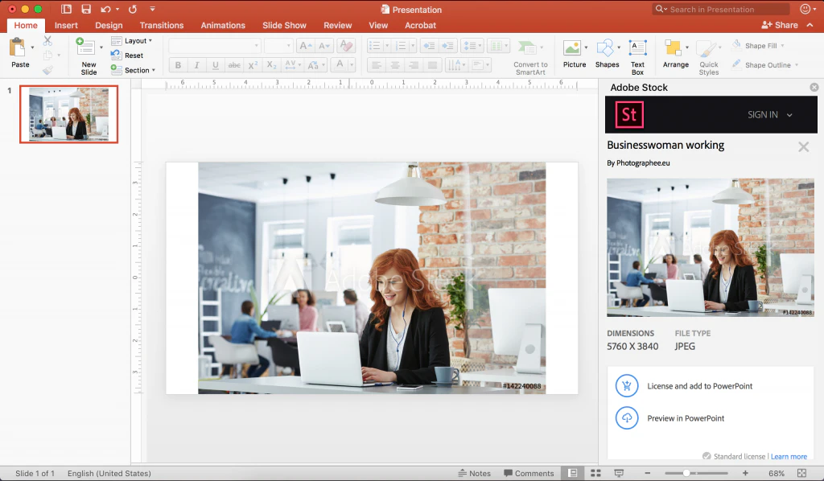The height and width of the screenshot is (481, 824).
Task: Click the fit slide to window icon
Action: point(801,473)
